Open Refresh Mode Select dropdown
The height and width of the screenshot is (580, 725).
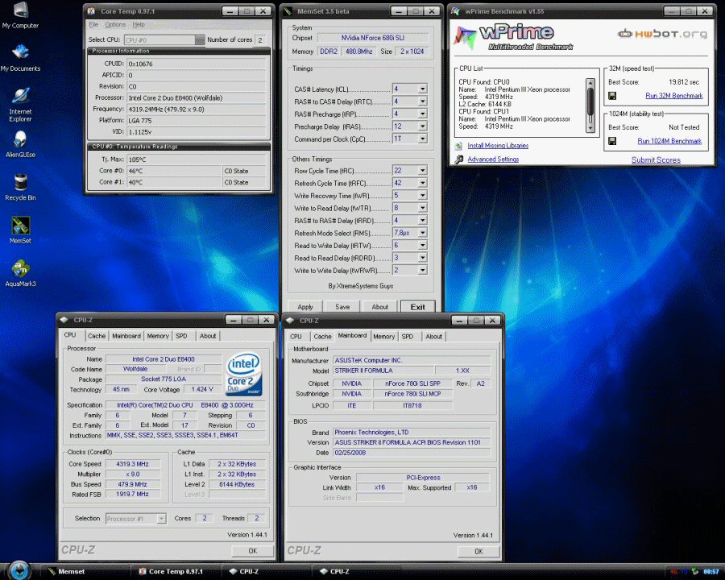coord(423,233)
